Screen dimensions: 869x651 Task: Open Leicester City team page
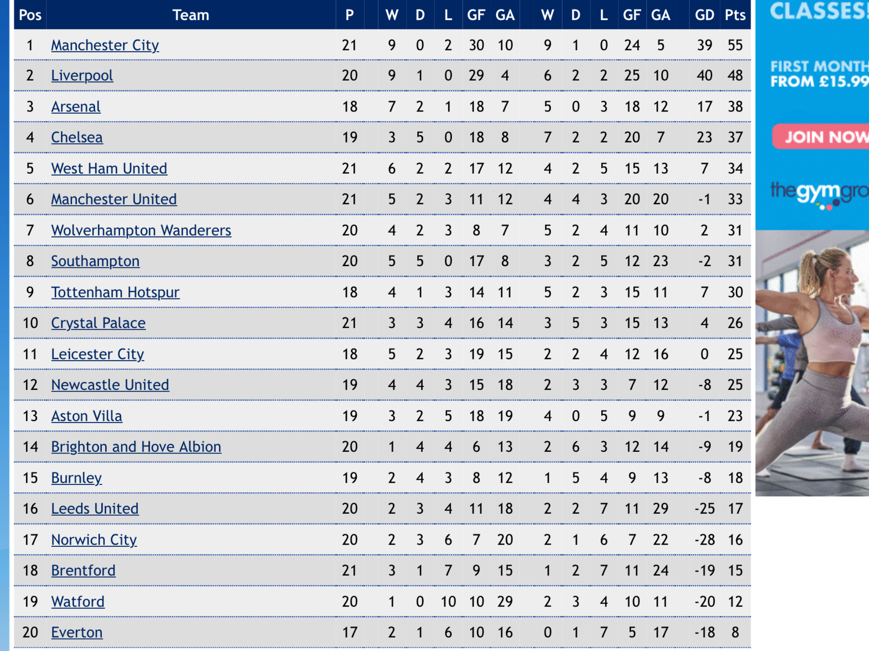pyautogui.click(x=97, y=354)
